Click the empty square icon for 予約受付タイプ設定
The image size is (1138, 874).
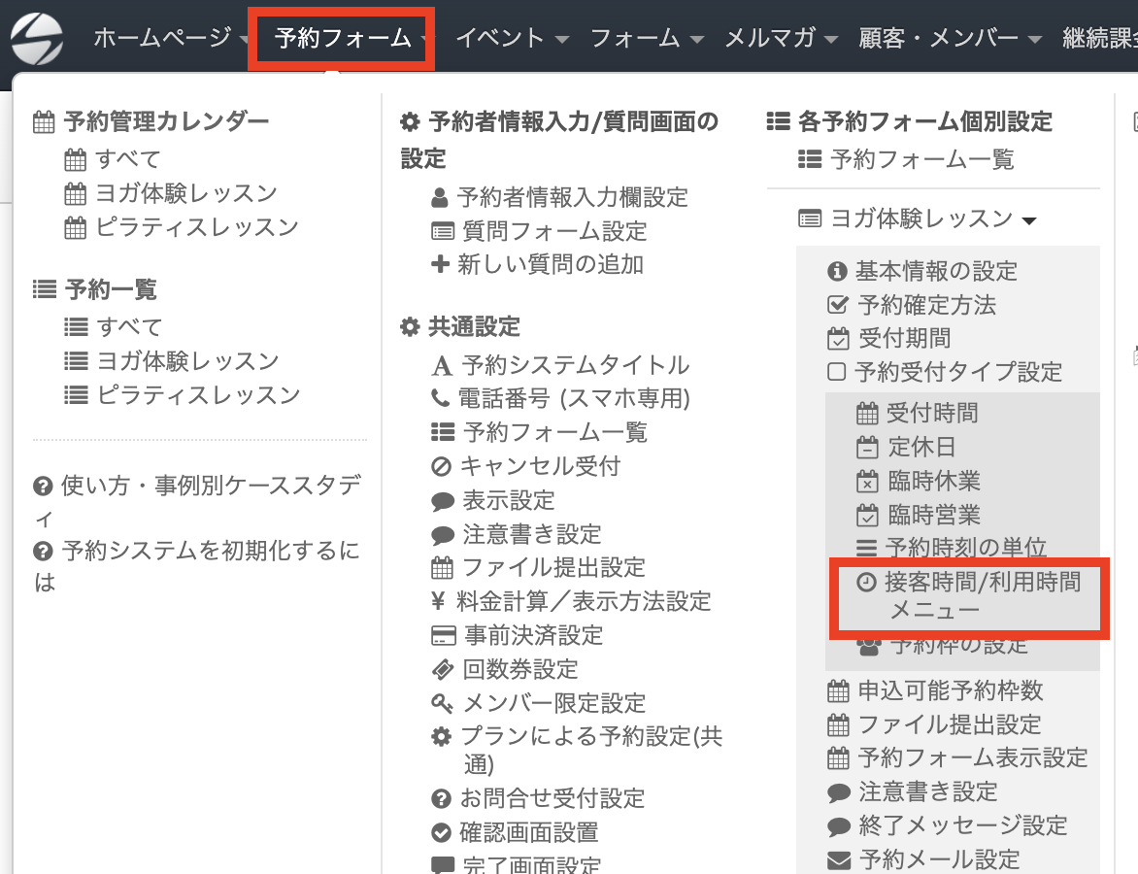tap(836, 372)
